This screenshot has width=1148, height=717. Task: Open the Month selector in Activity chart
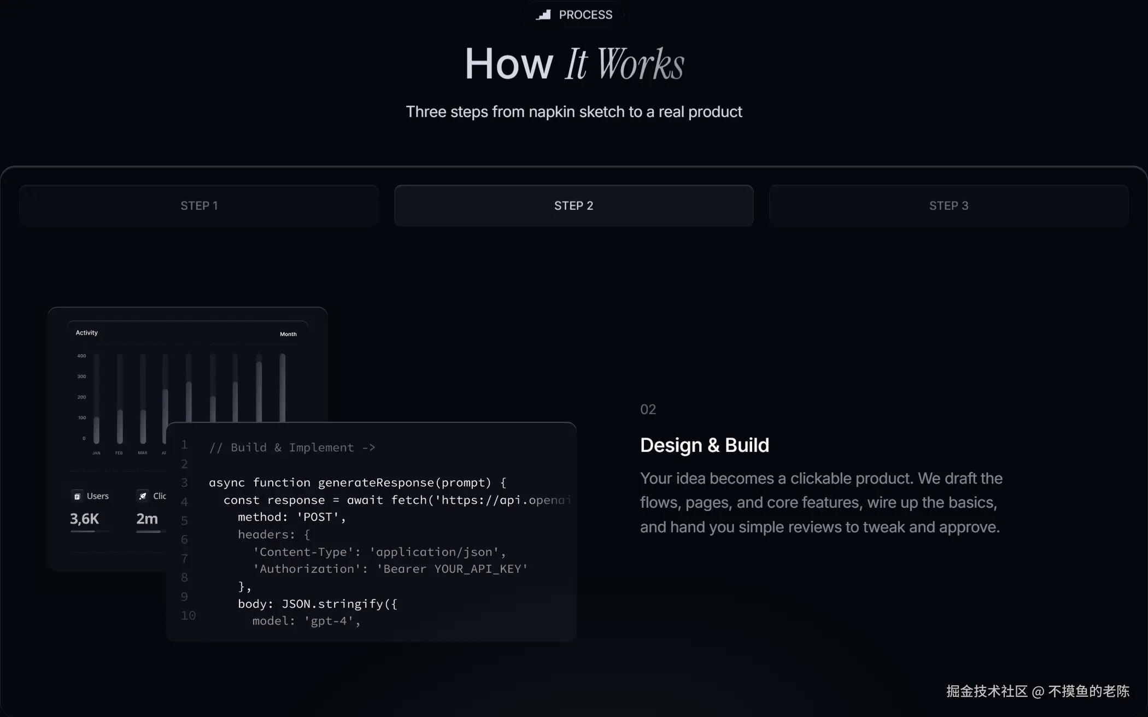click(288, 334)
